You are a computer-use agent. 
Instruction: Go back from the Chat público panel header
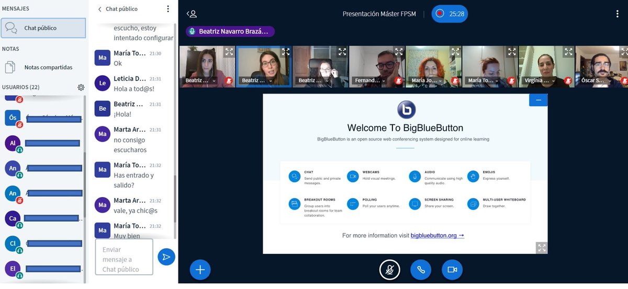point(100,9)
